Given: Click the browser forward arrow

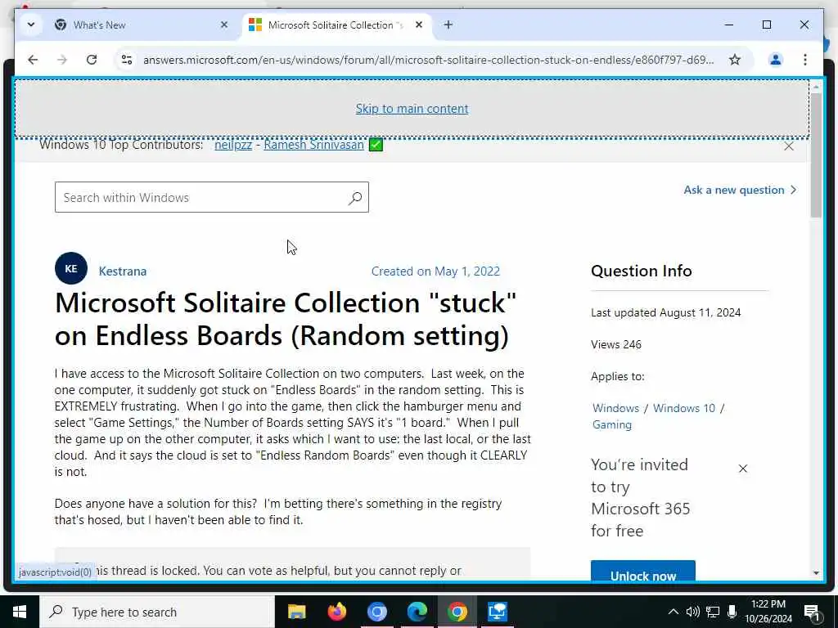Looking at the screenshot, I should tap(62, 60).
